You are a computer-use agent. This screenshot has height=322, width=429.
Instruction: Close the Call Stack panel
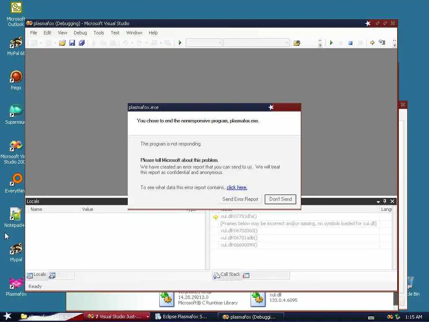[392, 201]
